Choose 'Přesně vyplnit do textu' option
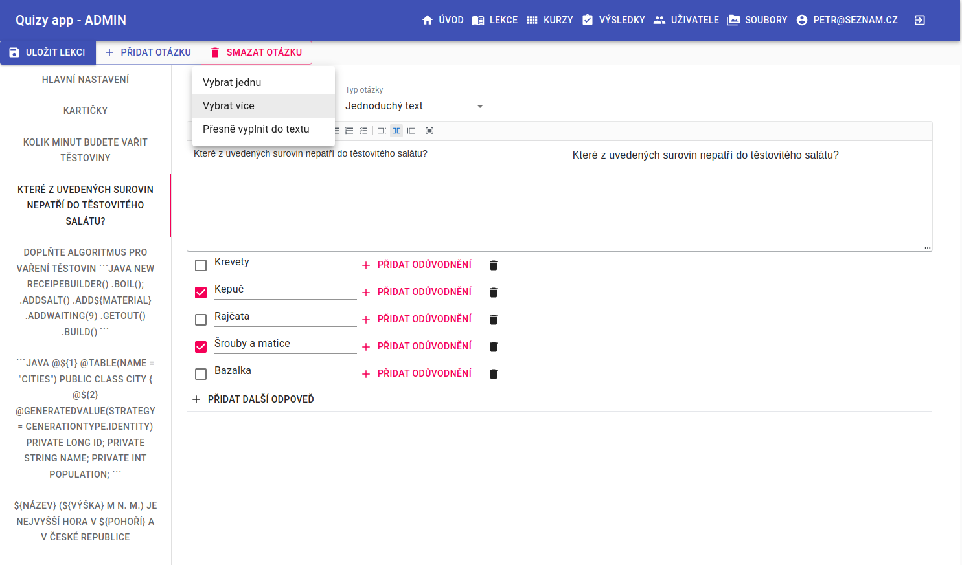Viewport: 962px width, 565px height. pos(264,129)
